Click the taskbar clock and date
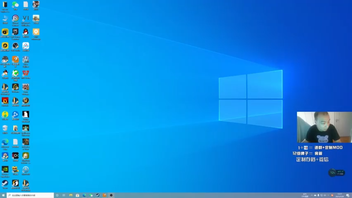Viewport: 352px width, 198px height. tap(340, 195)
